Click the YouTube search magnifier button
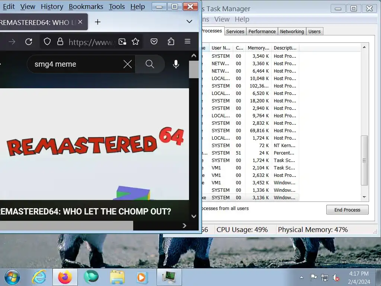Viewport: 381px width, 286px height. click(x=150, y=64)
